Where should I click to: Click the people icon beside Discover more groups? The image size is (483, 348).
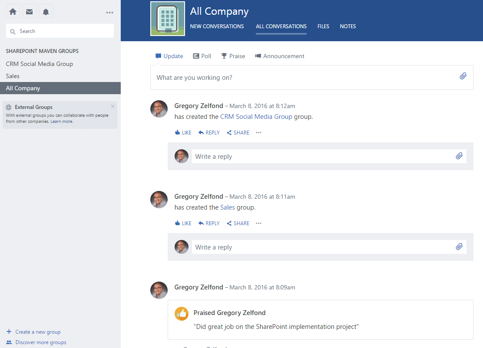coord(9,342)
